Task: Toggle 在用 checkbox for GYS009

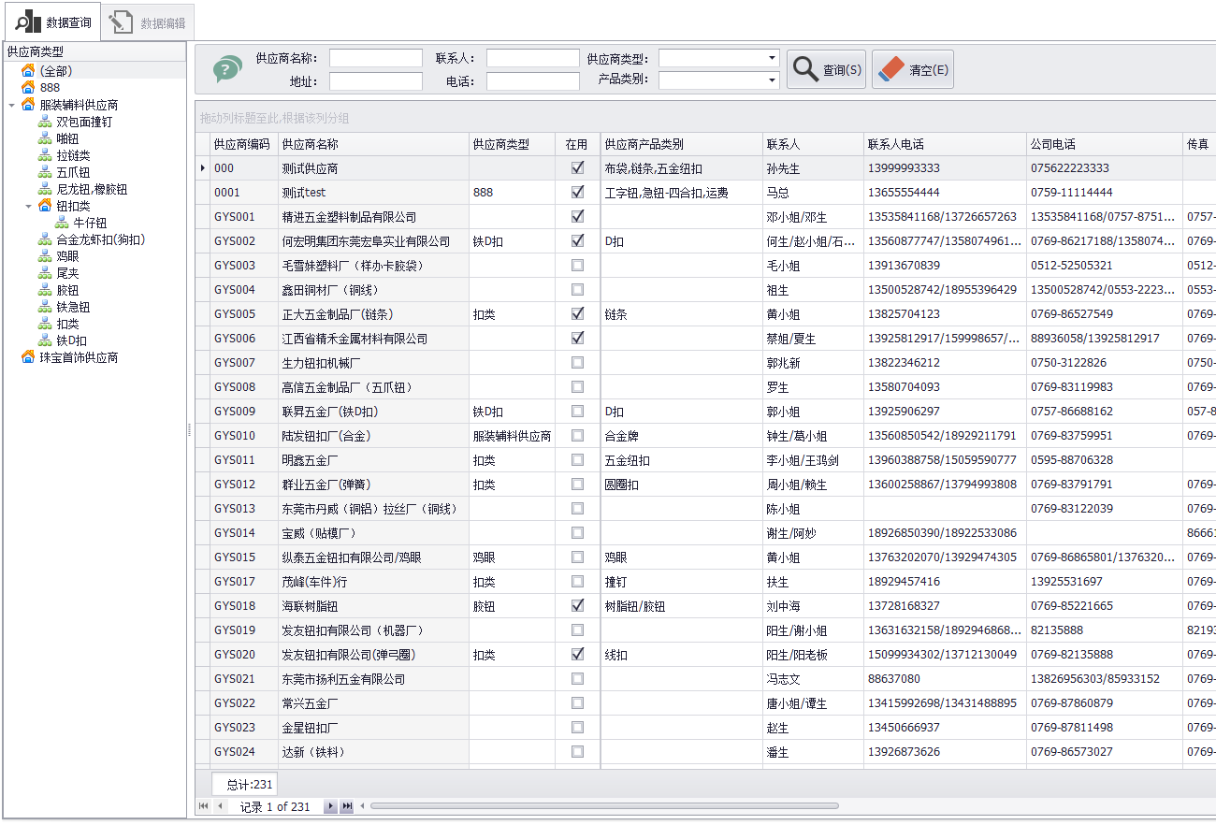Action: coord(577,412)
